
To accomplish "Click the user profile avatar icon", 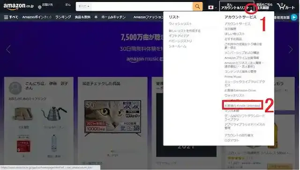I will pyautogui.click(x=15, y=88).
